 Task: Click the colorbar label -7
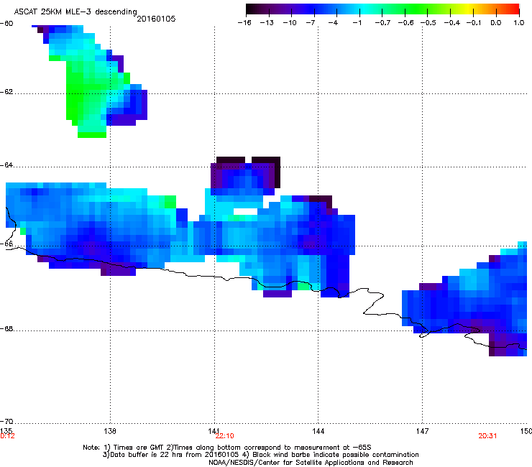pos(311,23)
